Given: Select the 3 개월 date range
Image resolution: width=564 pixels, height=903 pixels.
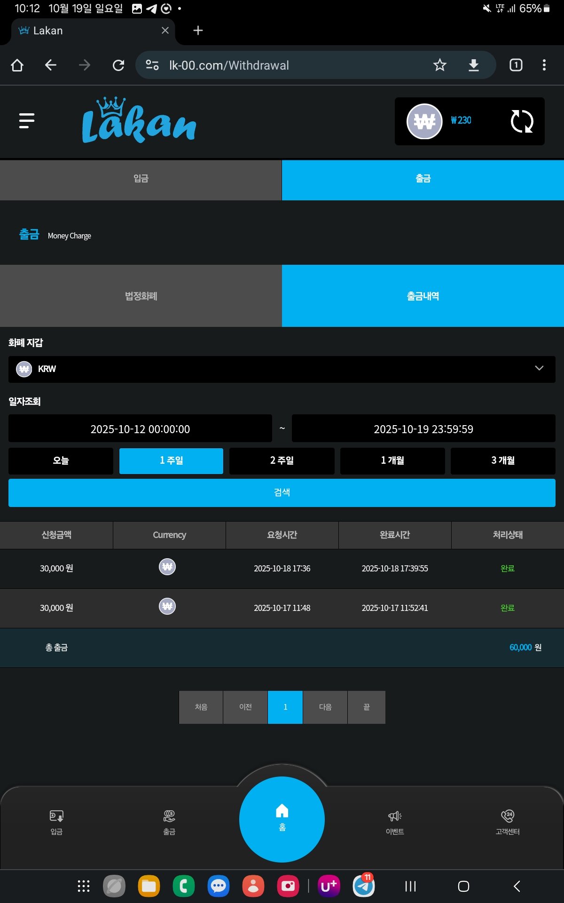Looking at the screenshot, I should (x=503, y=461).
